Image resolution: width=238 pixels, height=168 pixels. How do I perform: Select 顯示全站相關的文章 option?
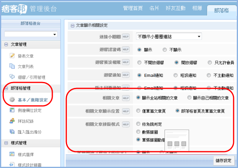click(138, 98)
